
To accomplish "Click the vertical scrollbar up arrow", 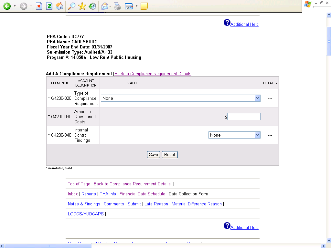I will pyautogui.click(x=329, y=15).
